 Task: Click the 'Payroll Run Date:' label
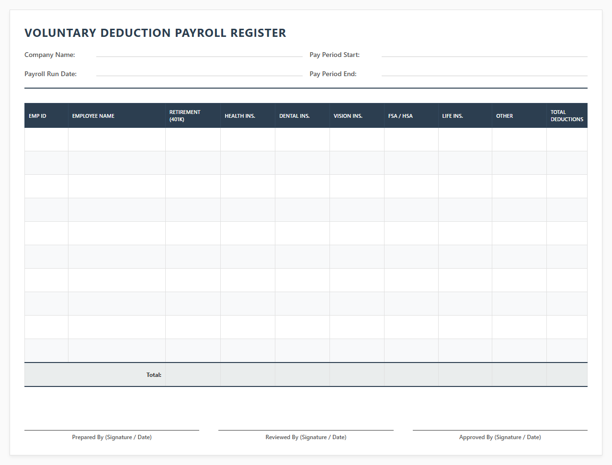(x=51, y=74)
